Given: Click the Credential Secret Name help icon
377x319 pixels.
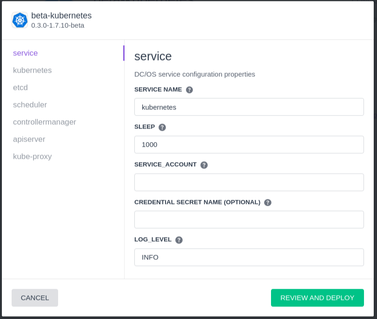Looking at the screenshot, I should point(268,203).
